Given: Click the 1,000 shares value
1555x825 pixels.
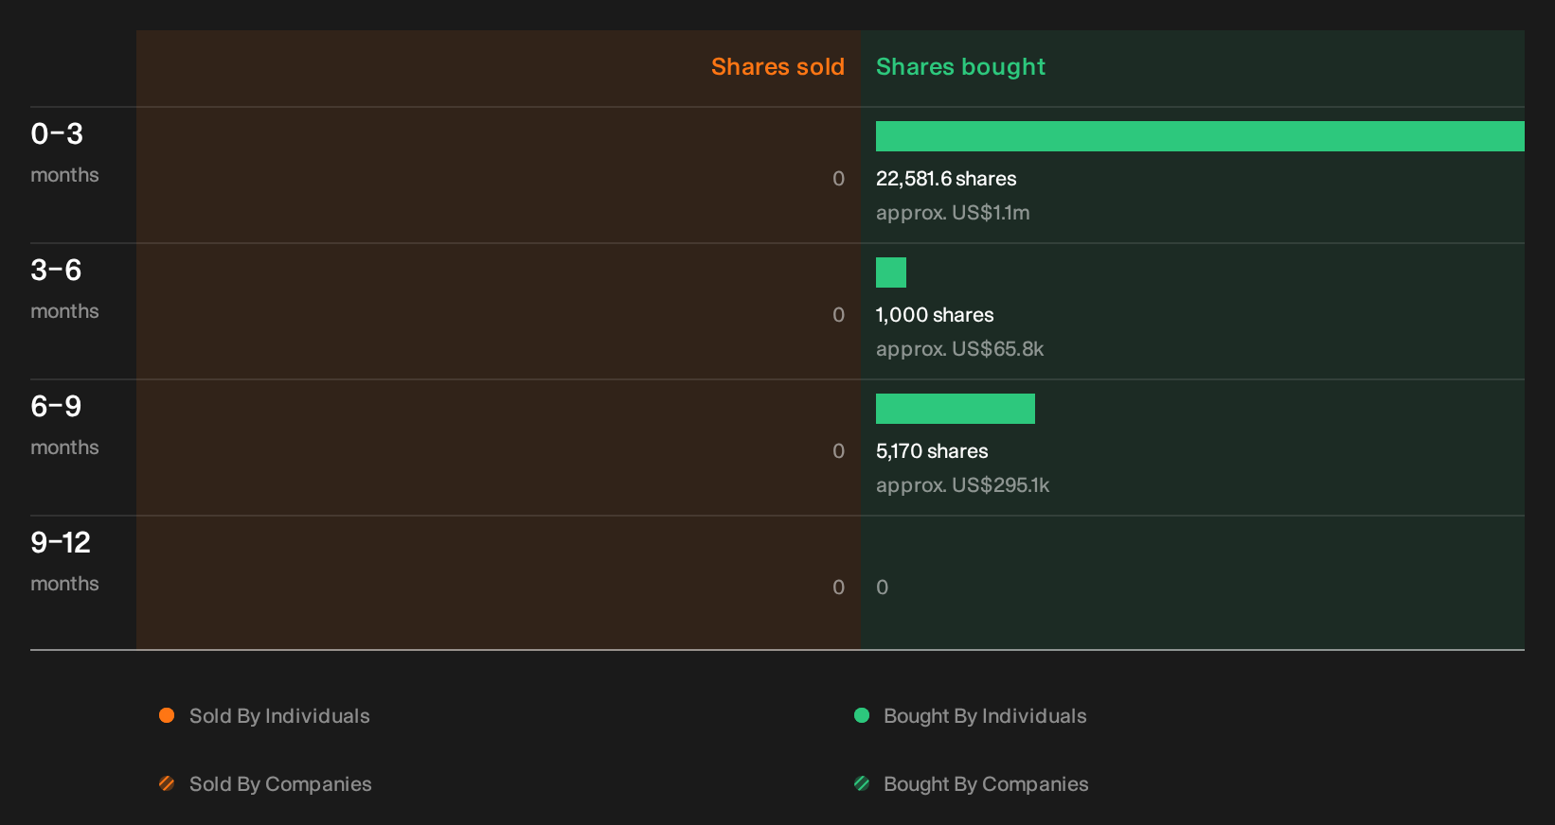Looking at the screenshot, I should [935, 315].
